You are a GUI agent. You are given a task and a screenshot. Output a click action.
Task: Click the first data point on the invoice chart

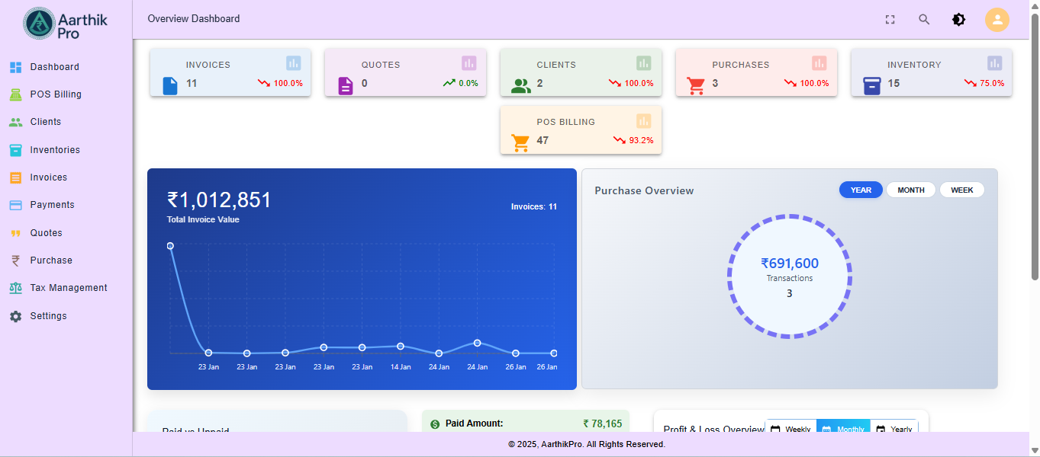pyautogui.click(x=170, y=245)
